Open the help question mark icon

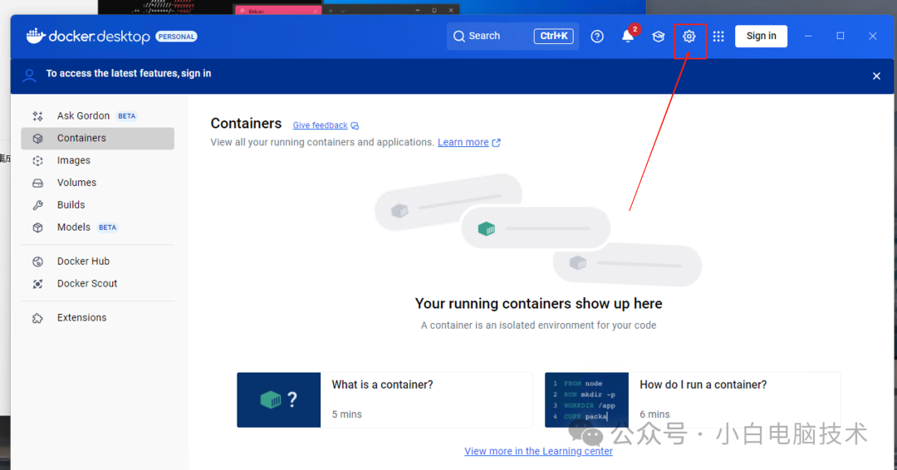pyautogui.click(x=597, y=36)
